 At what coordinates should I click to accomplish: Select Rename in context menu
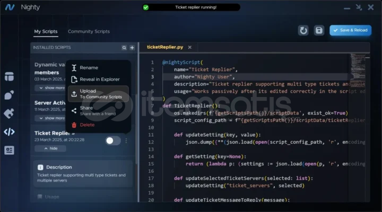coord(98,68)
